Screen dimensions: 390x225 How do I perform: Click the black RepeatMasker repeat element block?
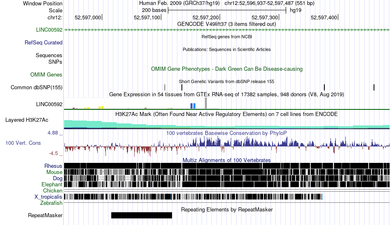click(142, 215)
